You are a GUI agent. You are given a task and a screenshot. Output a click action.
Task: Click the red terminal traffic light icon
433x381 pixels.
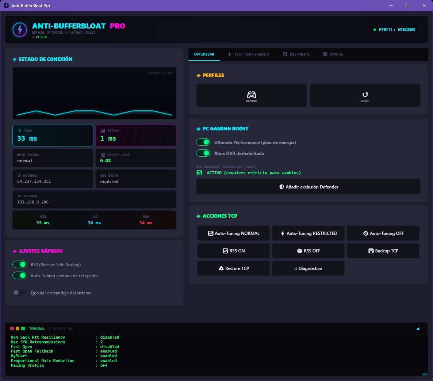click(12, 328)
